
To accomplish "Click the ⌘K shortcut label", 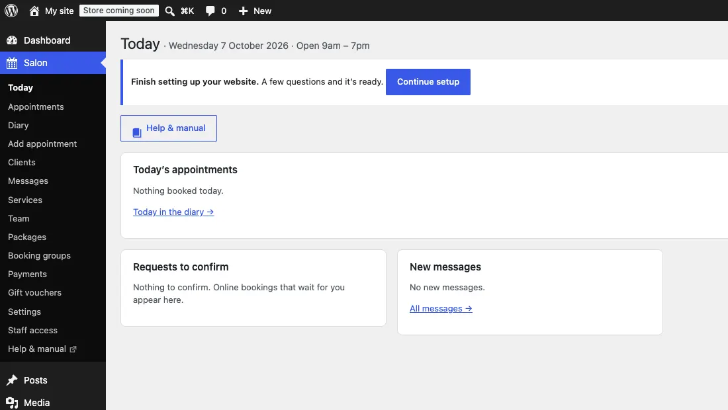I will point(187,11).
